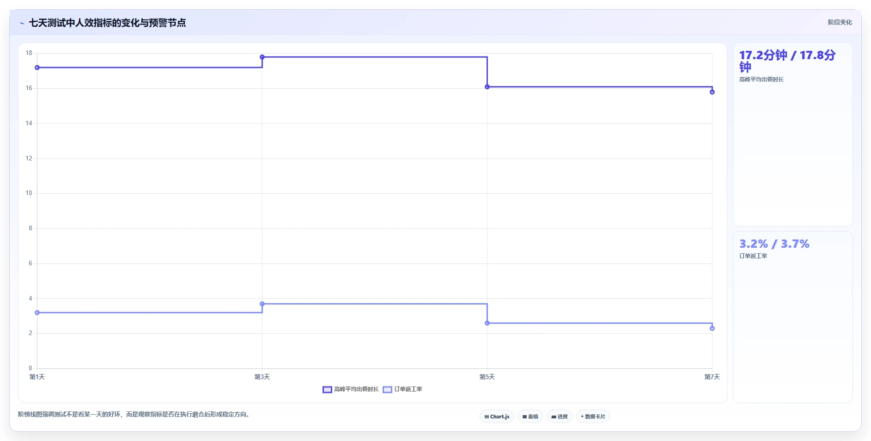Screen dimensions: 871x441
Task: Click the 表格 tag chip
Action: [x=530, y=416]
